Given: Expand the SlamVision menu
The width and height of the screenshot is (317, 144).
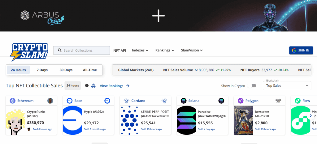Looking at the screenshot, I should (192, 50).
